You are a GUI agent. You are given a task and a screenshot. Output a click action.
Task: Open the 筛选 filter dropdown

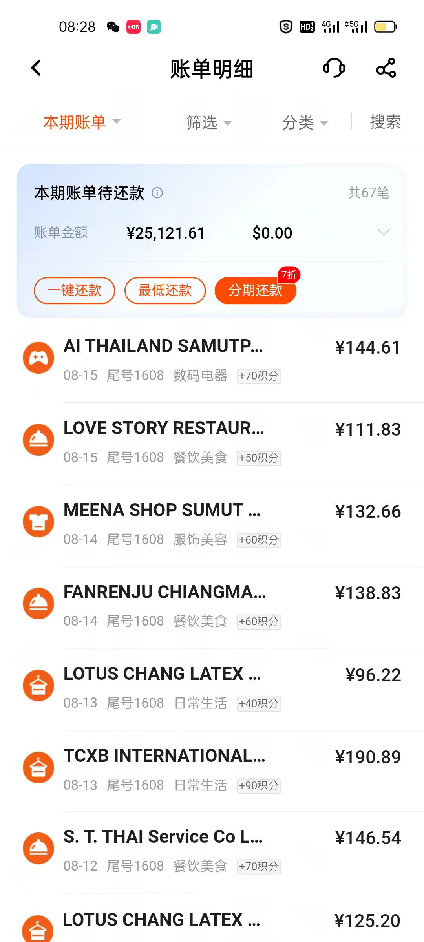point(209,122)
